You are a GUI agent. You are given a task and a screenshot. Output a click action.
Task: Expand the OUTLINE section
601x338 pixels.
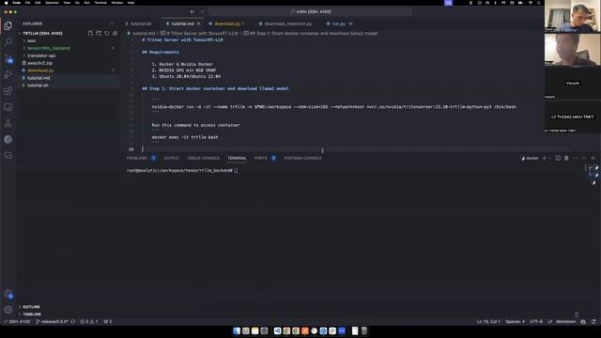pos(31,307)
